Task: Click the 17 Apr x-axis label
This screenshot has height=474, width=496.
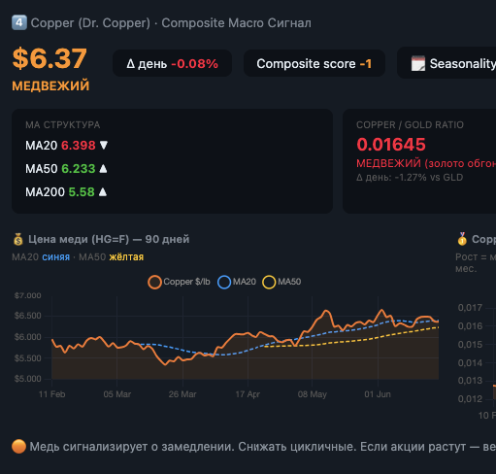Action: click(x=248, y=394)
